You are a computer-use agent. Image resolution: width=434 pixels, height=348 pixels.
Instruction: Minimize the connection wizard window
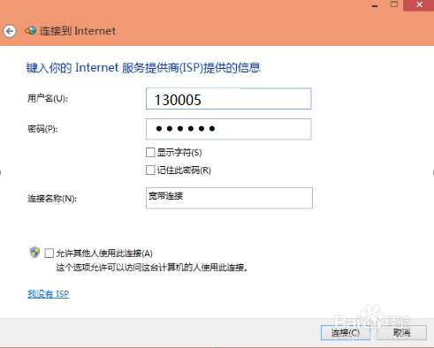point(375,5)
